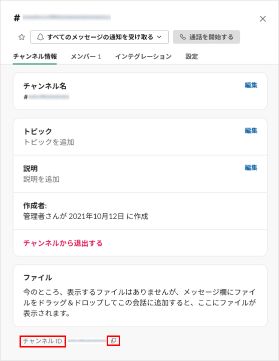Expand the notification preferences dropdown chevron

(159, 37)
